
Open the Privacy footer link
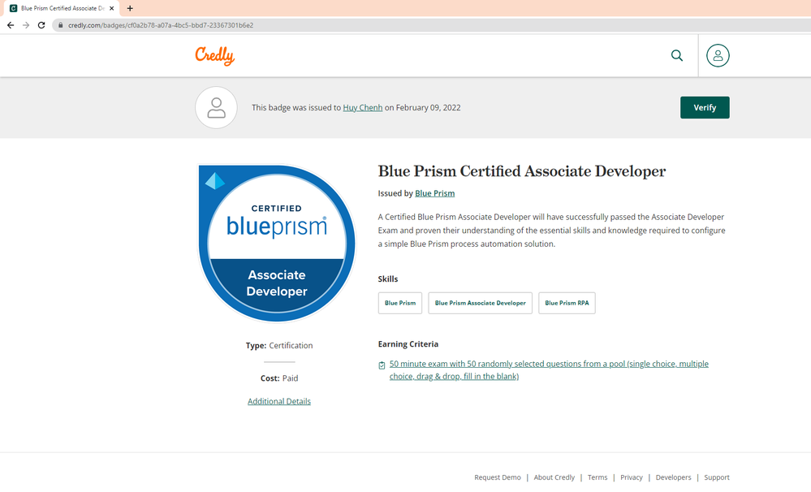tap(632, 477)
